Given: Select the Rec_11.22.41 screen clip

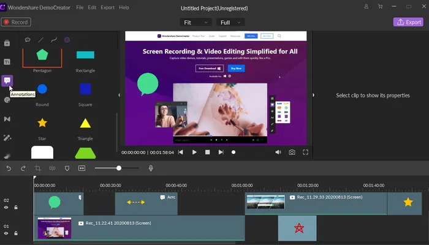Looking at the screenshot, I should [139, 228].
